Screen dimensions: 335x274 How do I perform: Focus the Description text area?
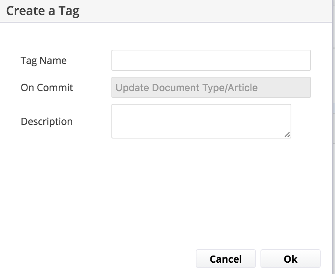[x=201, y=121]
